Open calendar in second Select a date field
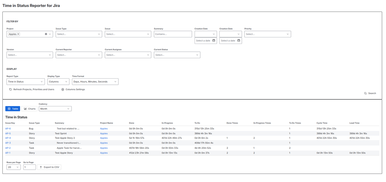 pos(239,41)
